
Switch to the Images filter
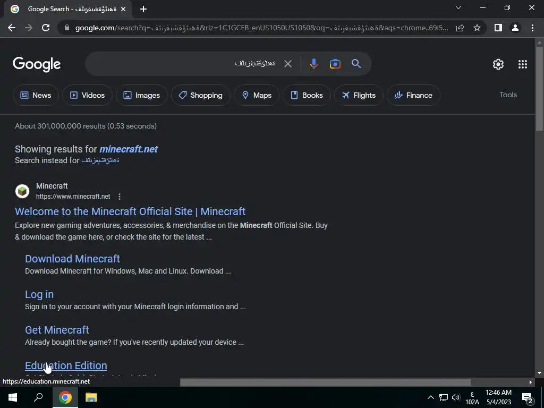click(141, 95)
